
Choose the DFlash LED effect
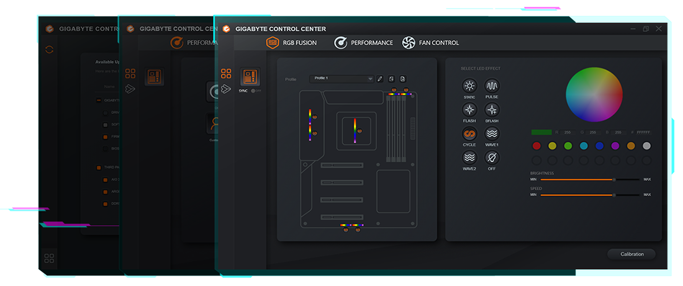coord(492,110)
